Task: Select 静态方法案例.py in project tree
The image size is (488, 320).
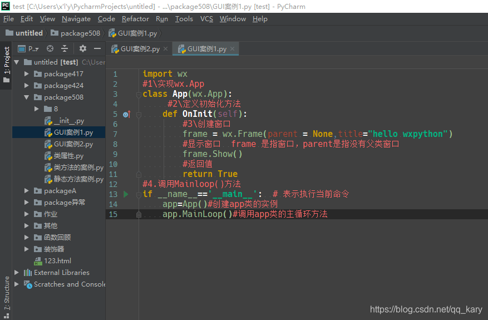Action: click(74, 179)
